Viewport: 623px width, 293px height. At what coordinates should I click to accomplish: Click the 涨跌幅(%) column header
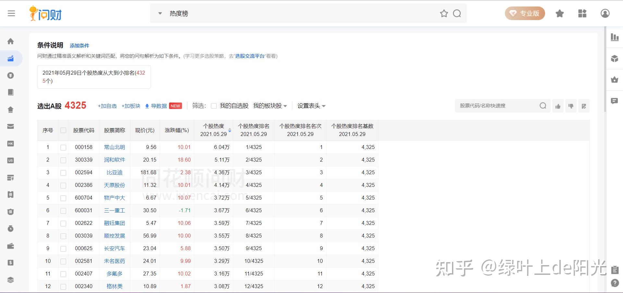[x=177, y=130]
